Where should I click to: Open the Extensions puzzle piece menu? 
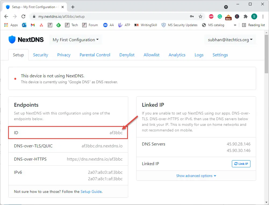[246, 16]
